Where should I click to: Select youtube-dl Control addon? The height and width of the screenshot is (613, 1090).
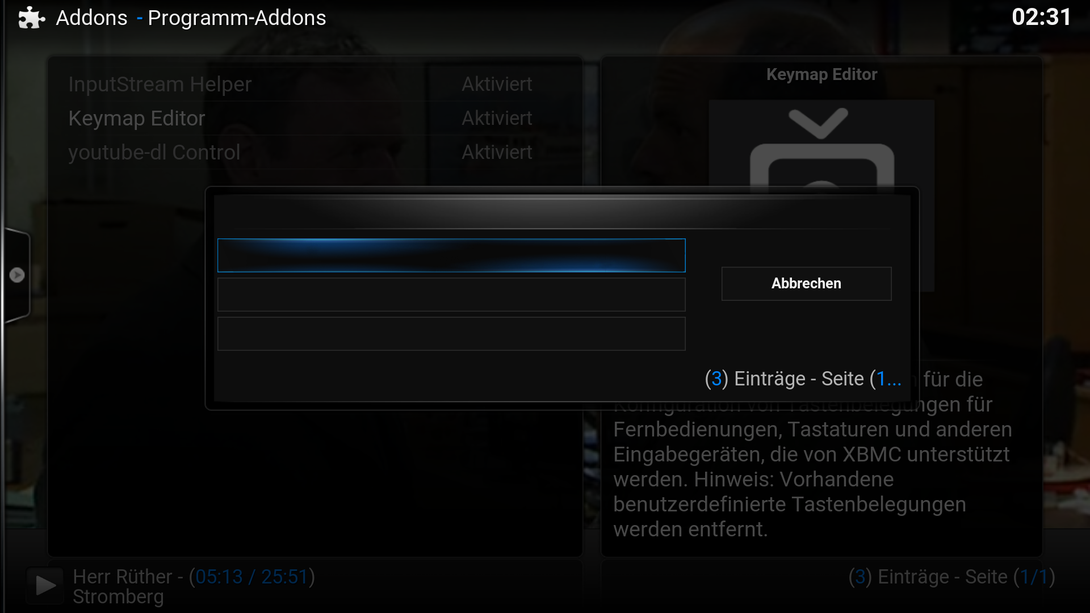(154, 152)
